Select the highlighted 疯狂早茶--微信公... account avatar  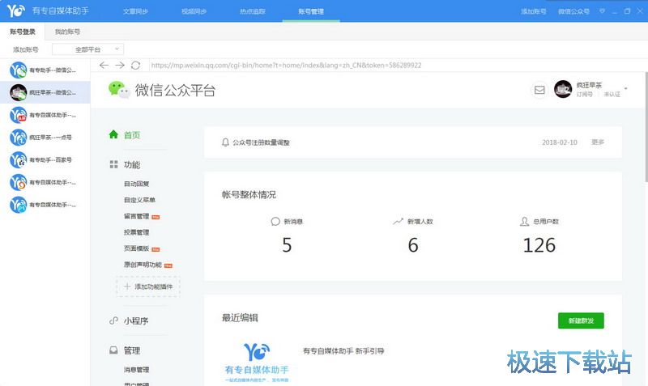(x=18, y=92)
